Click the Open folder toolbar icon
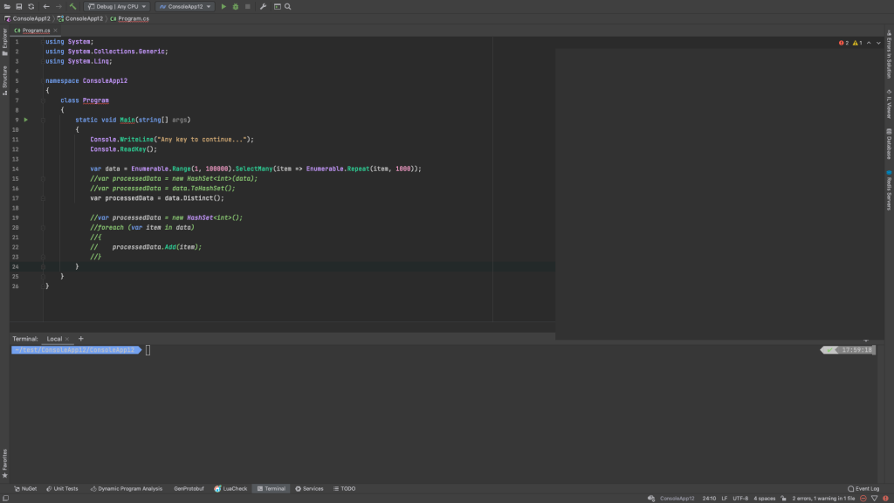This screenshot has height=503, width=894. [7, 7]
